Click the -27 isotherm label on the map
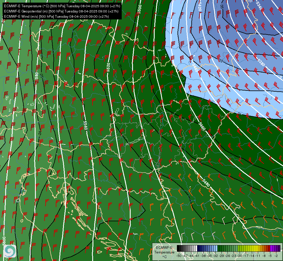The image size is (283, 261). [119, 183]
